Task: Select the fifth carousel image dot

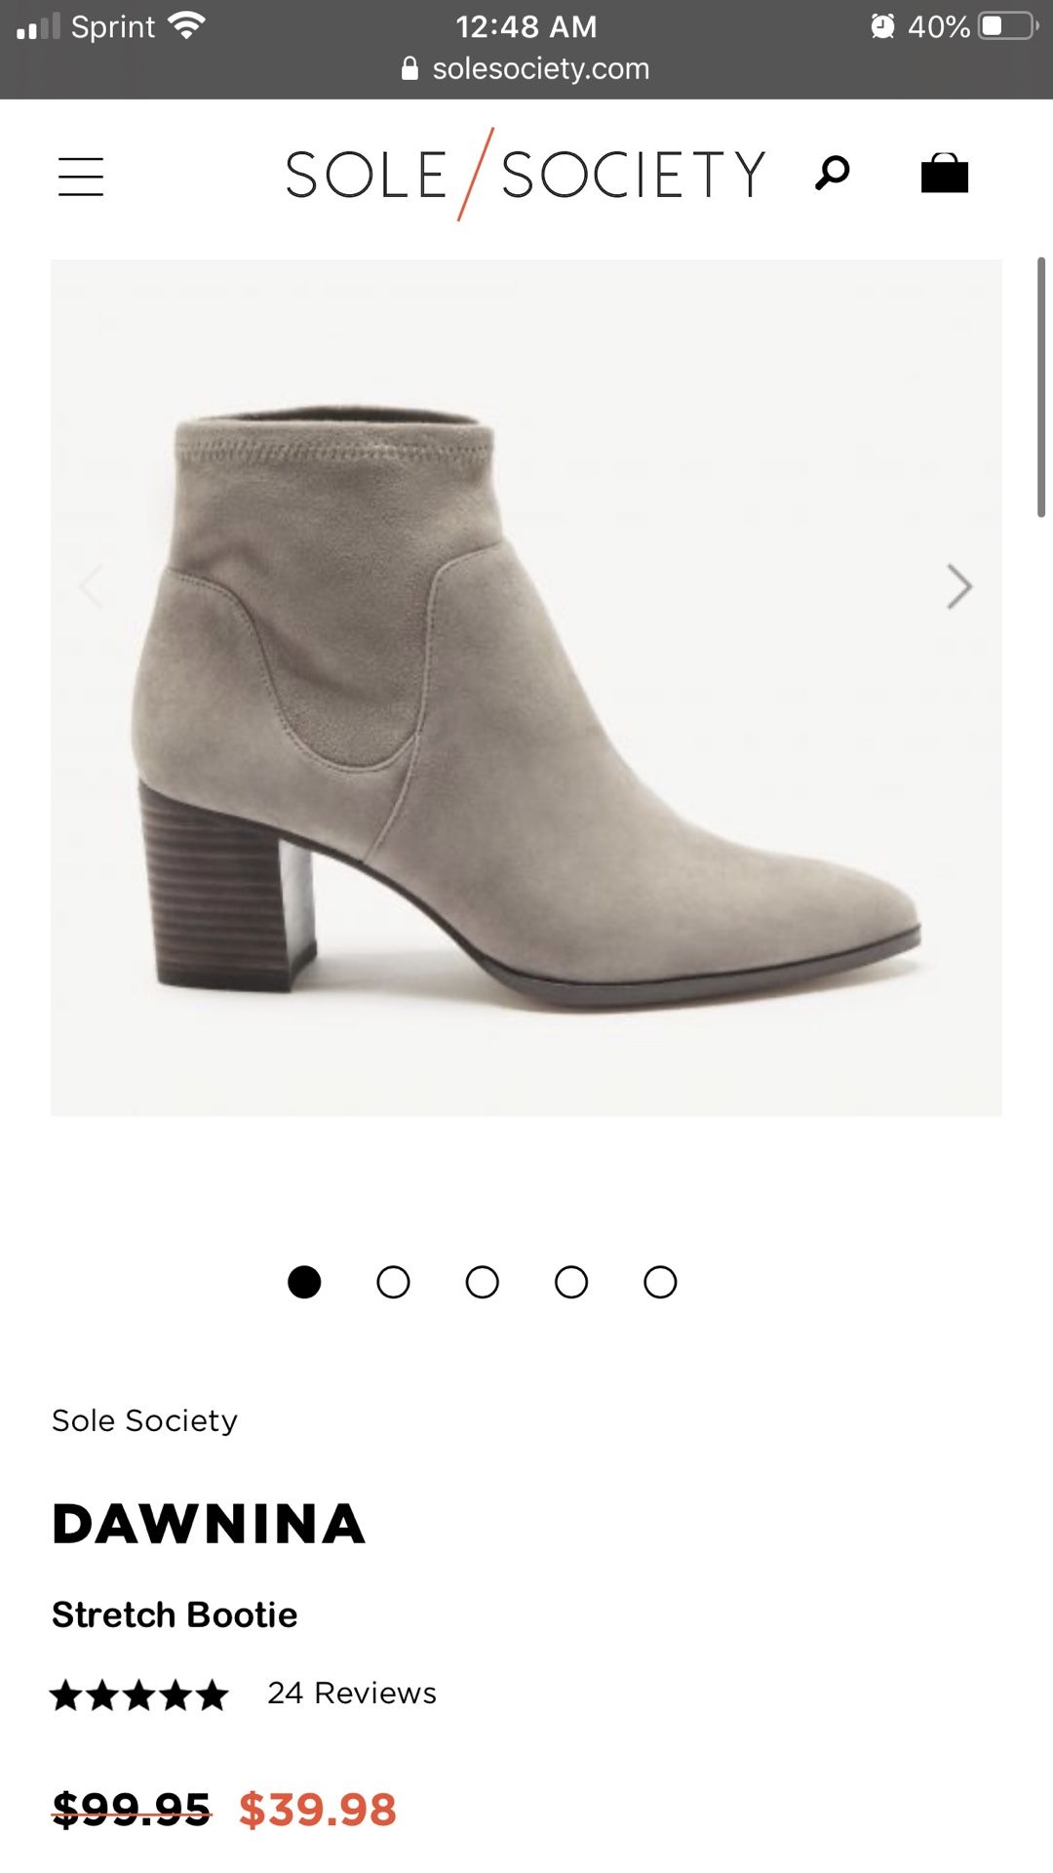Action: point(660,1282)
